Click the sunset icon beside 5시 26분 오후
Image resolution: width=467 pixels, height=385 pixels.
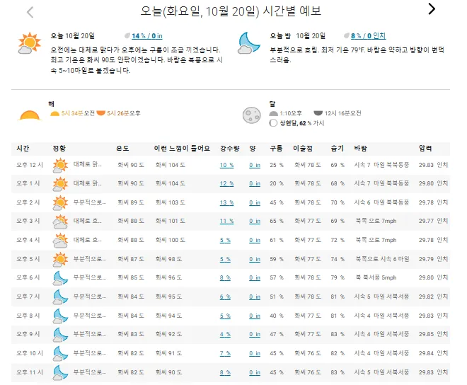[101, 113]
